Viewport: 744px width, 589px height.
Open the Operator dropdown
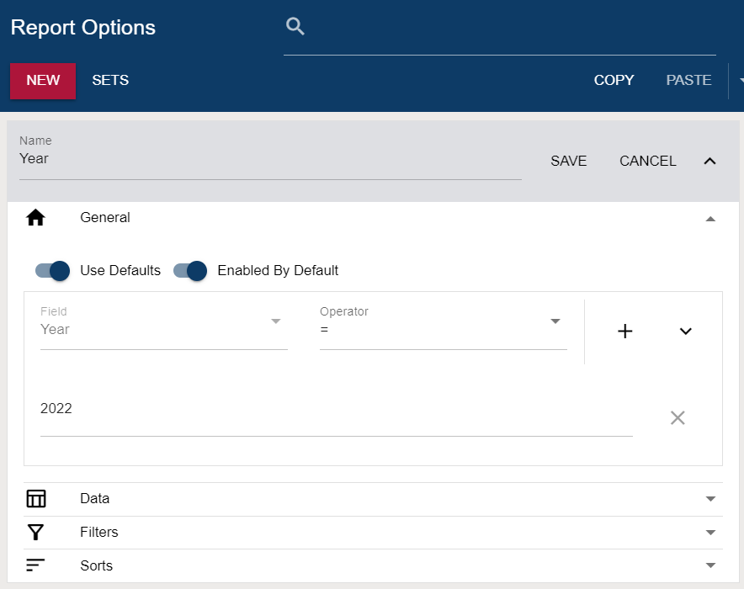[x=554, y=321]
